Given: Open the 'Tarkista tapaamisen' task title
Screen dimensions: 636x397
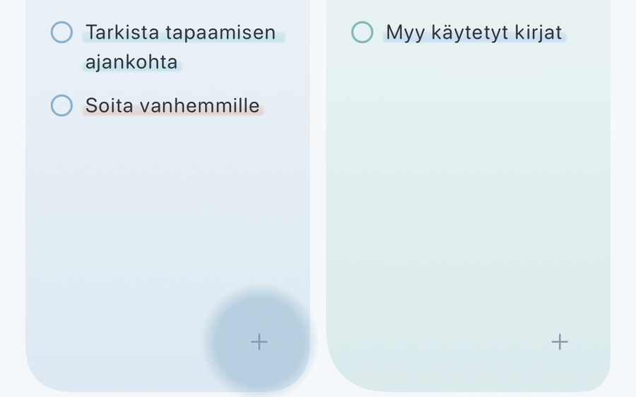Looking at the screenshot, I should (180, 32).
